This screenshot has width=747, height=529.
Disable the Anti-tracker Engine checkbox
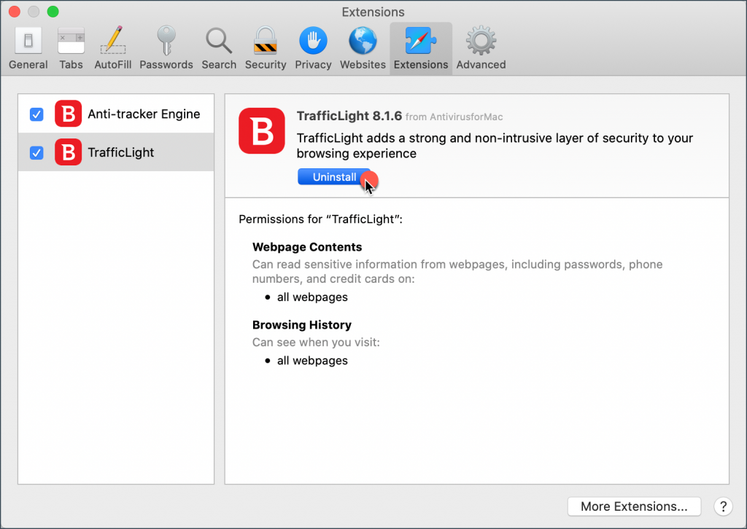tap(36, 114)
